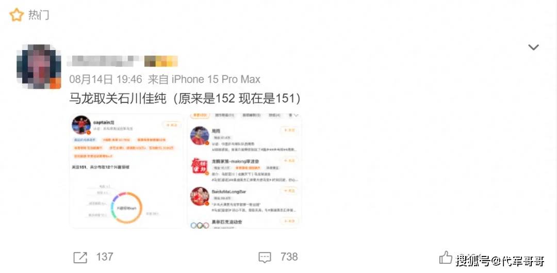Follow BaiduMaLongBar with 关注 button
557x273 pixels.
pos(289,191)
